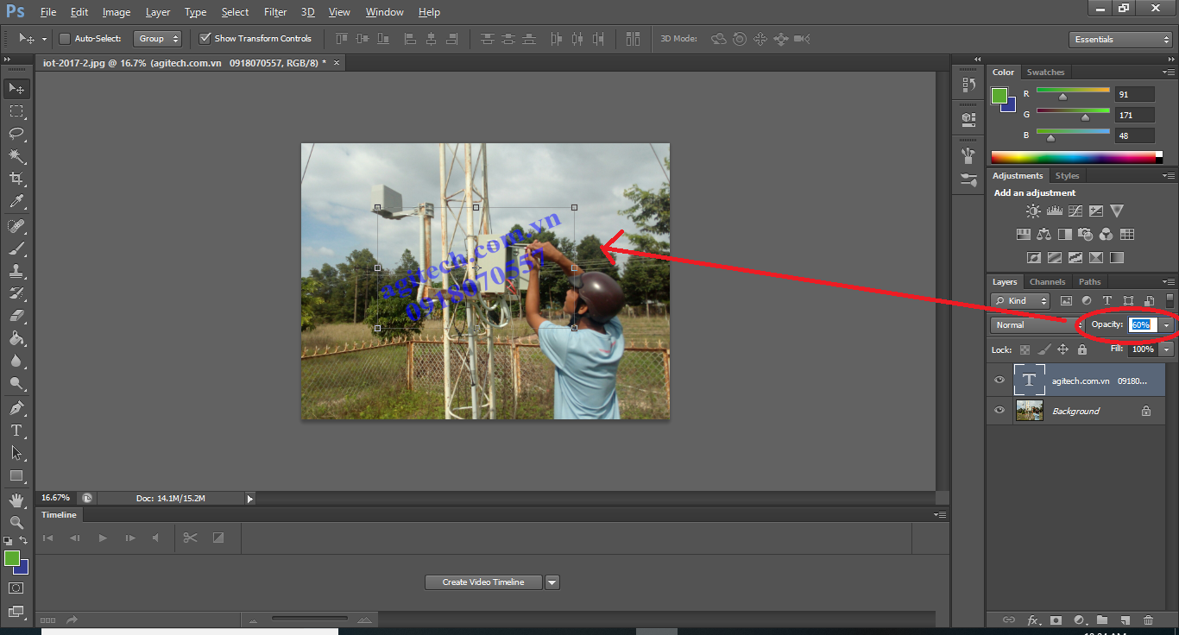Toggle Show Transform Controls checkbox
1179x635 pixels.
pyautogui.click(x=205, y=39)
